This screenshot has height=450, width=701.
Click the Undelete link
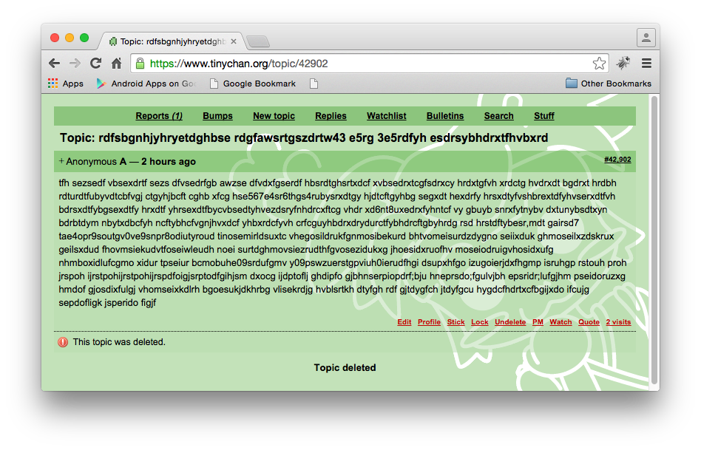click(x=510, y=322)
